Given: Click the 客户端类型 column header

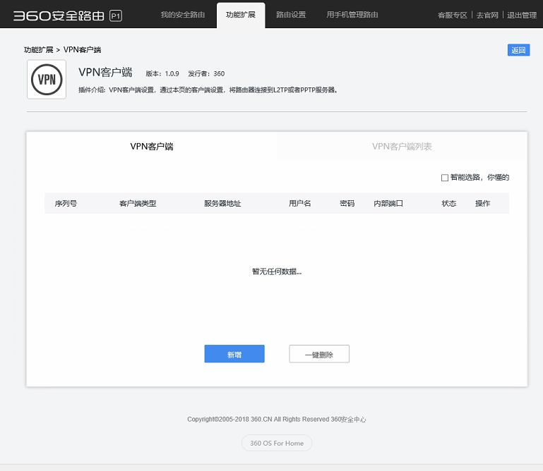Looking at the screenshot, I should point(138,203).
